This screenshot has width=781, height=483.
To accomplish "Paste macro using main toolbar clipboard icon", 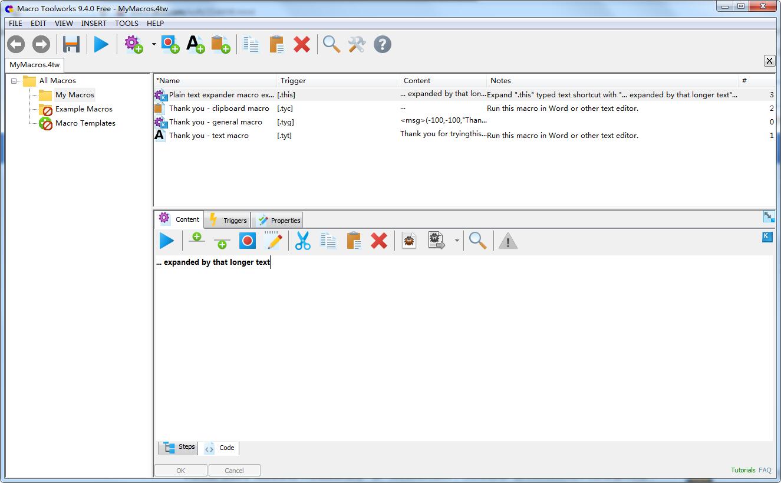I will (276, 44).
